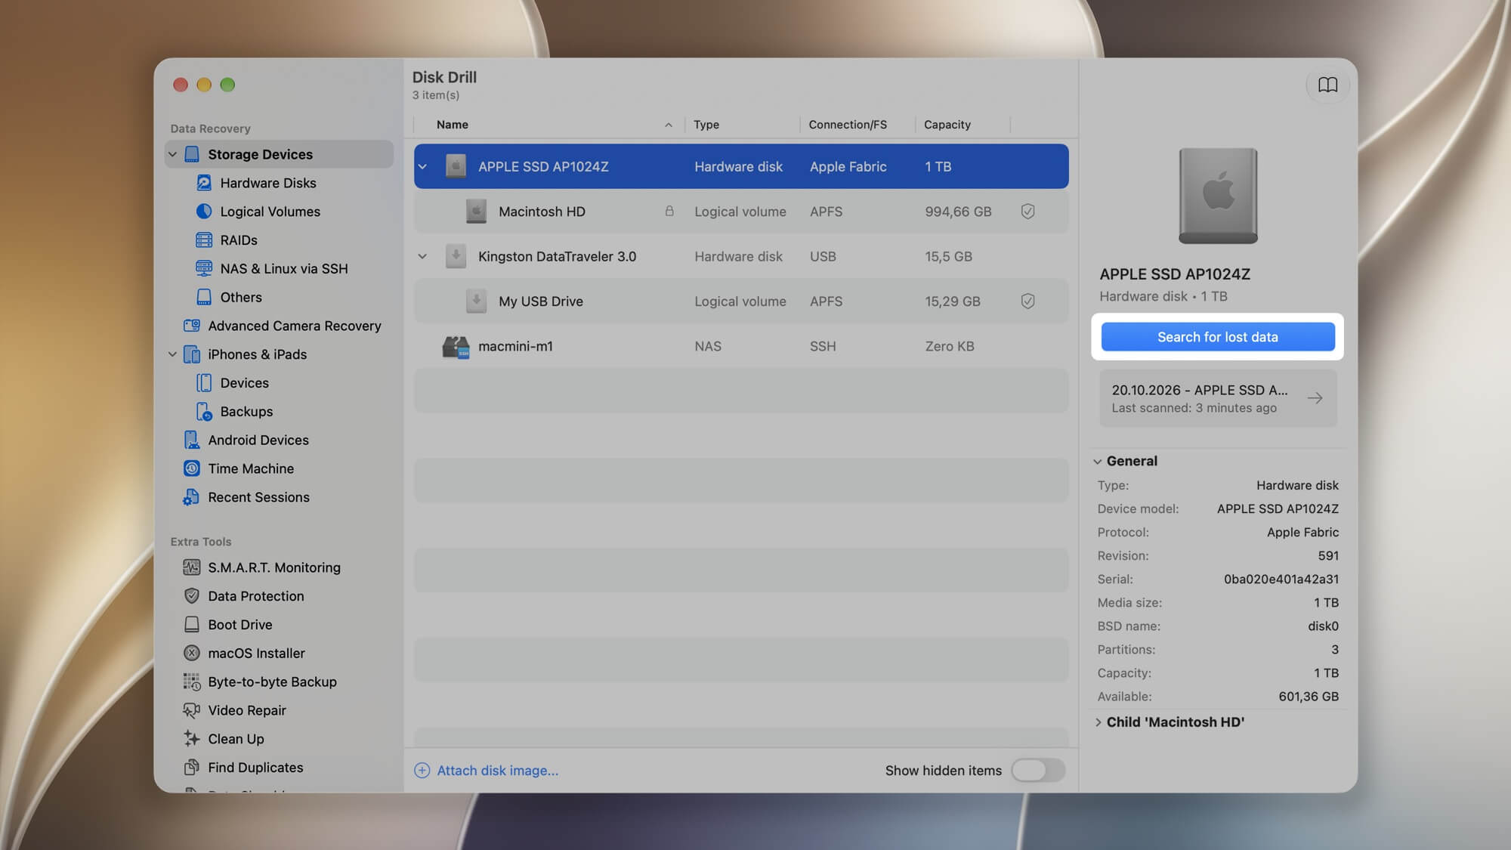This screenshot has height=850, width=1511.
Task: Open Hardware Disks in the sidebar
Action: pos(268,183)
